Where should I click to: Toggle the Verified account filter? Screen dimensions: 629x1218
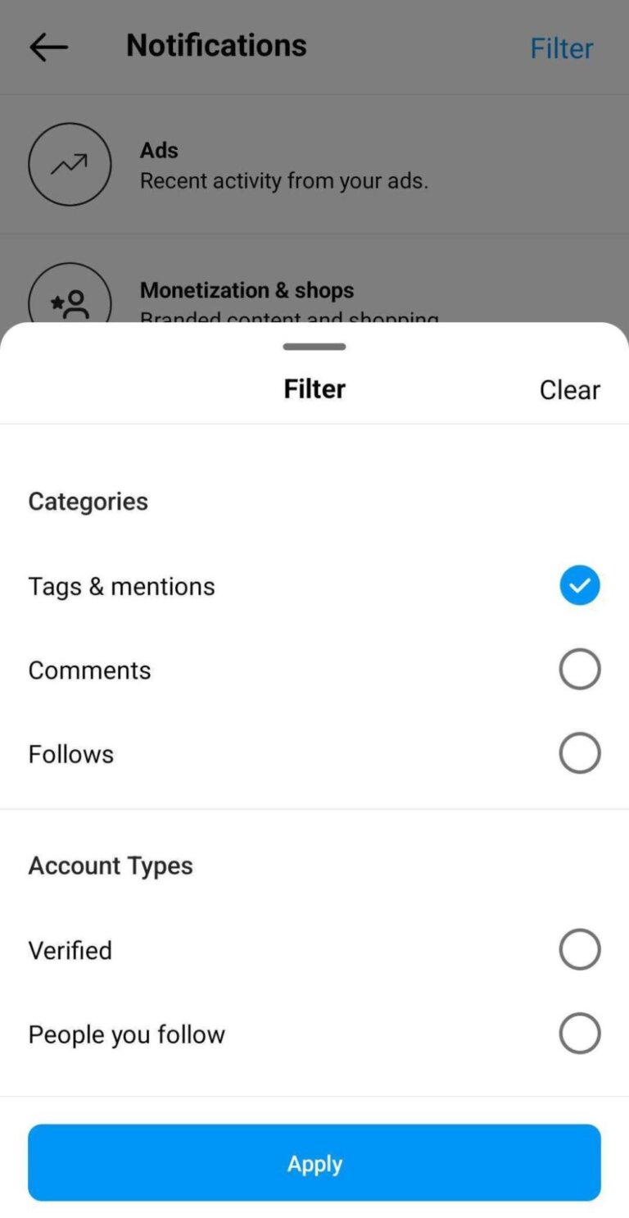click(579, 949)
